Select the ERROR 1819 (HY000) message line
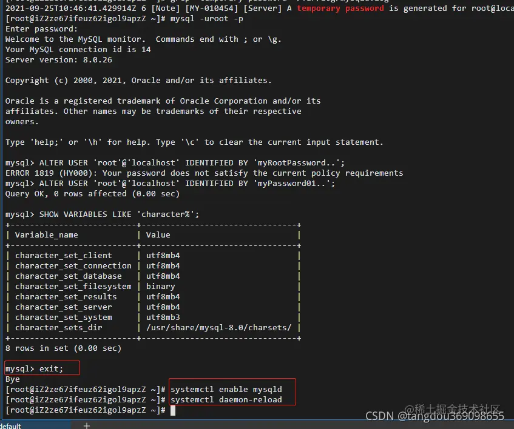The height and width of the screenshot is (429, 514). coord(205,173)
